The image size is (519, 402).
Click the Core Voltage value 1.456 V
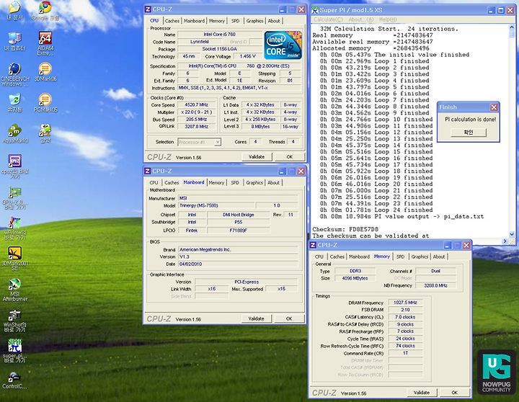[x=247, y=56]
